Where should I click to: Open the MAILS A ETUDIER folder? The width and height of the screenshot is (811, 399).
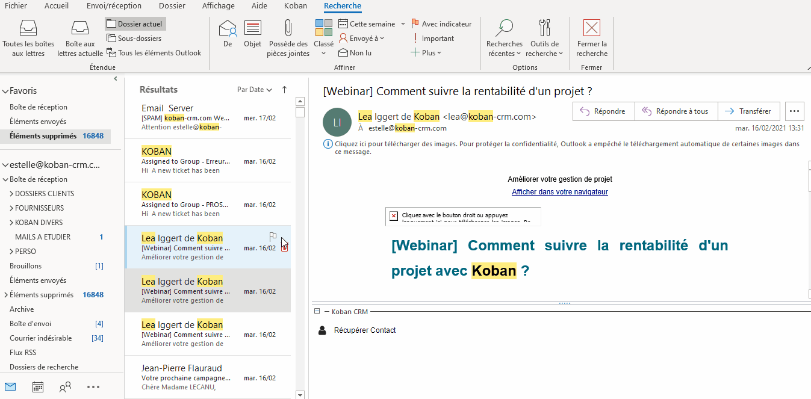pos(43,237)
